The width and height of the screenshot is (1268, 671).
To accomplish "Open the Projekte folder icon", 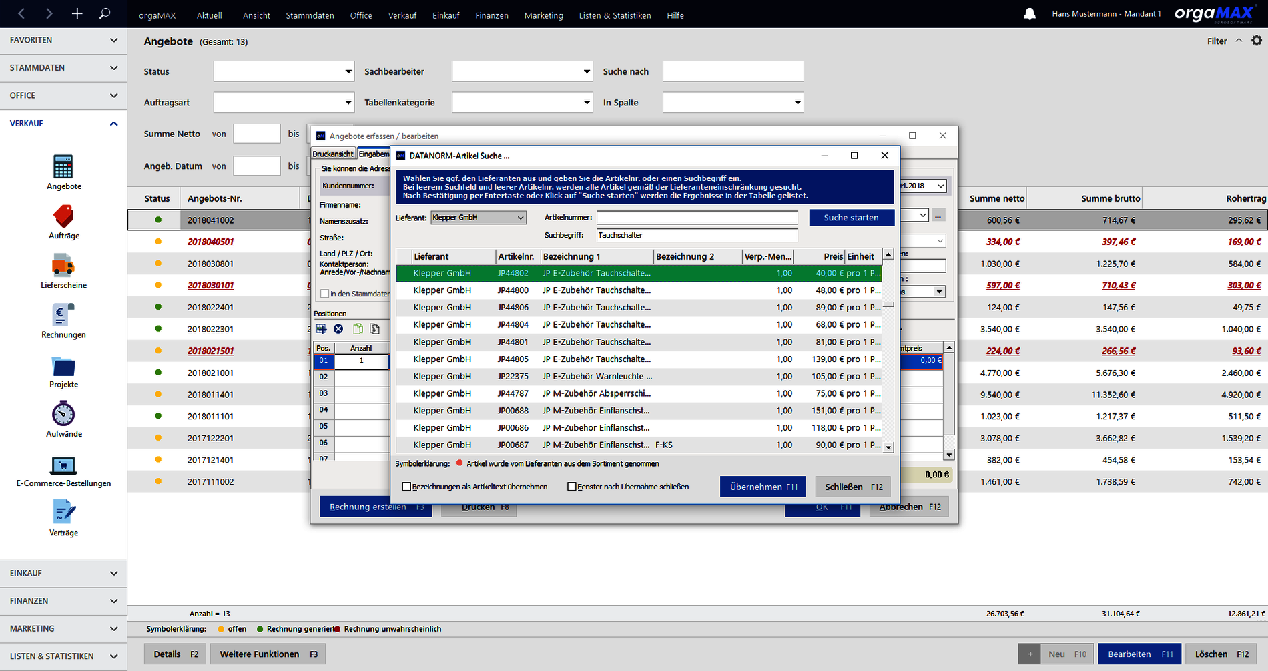I will click(63, 366).
